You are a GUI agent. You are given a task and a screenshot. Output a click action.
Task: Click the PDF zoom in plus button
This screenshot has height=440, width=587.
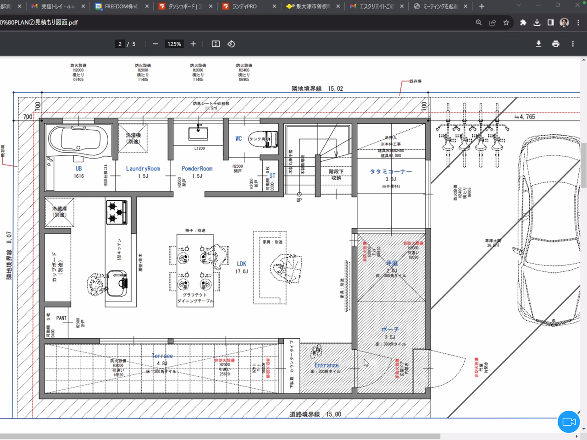[x=193, y=44]
